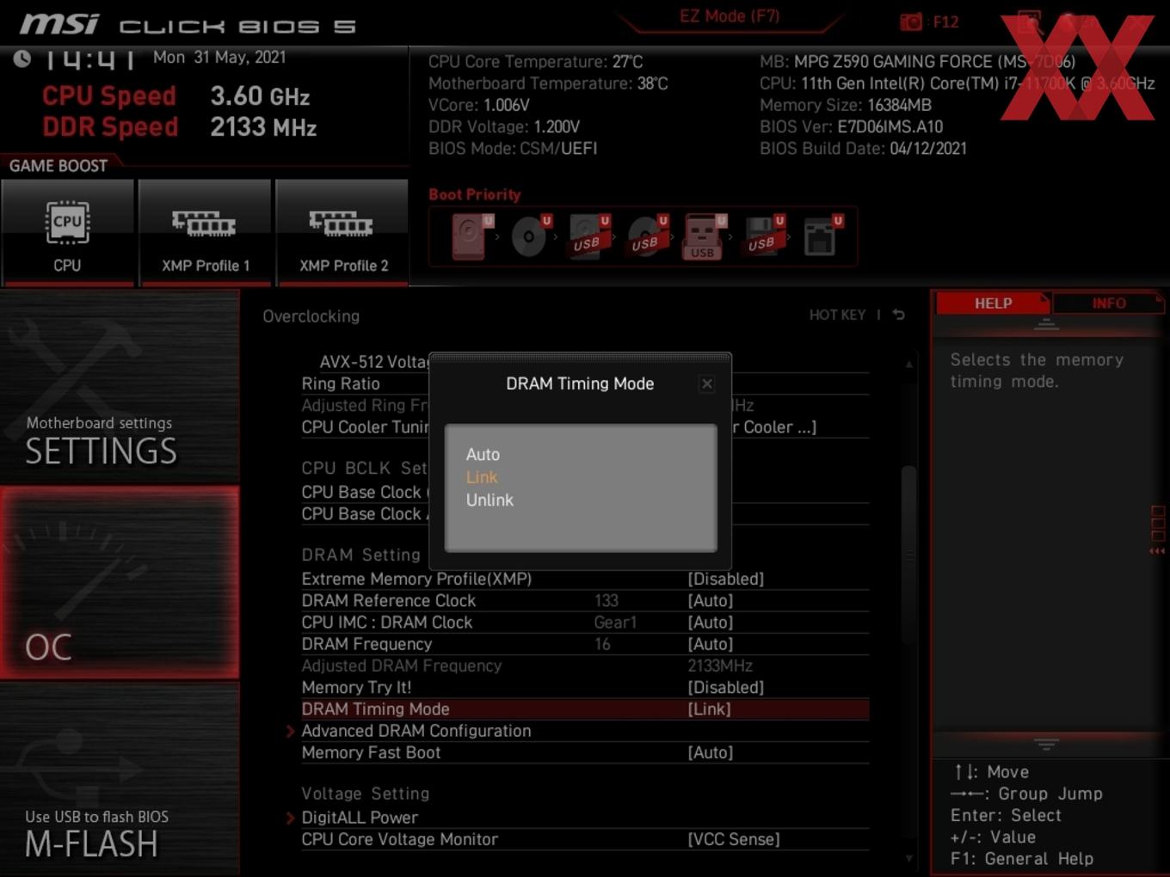Open the HELP tab
Viewport: 1170px width, 877px height.
pyautogui.click(x=993, y=304)
